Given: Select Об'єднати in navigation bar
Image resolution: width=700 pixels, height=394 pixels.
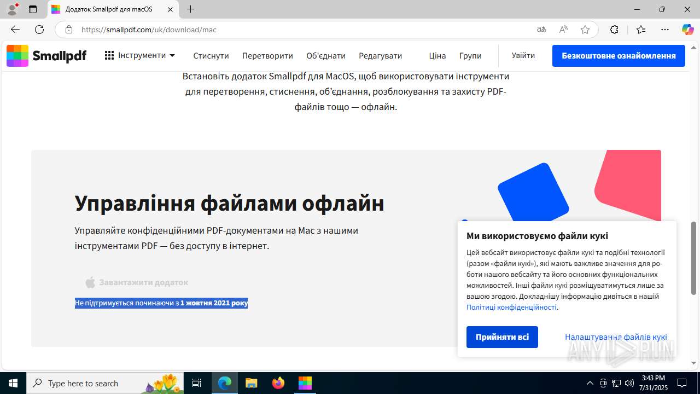Looking at the screenshot, I should (x=326, y=56).
